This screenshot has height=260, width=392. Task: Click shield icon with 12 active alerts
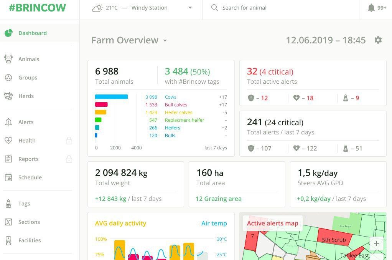tap(251, 98)
